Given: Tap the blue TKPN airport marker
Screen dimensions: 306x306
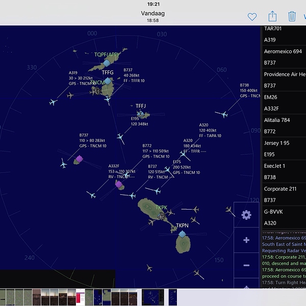Looking at the screenshot, I should (x=182, y=234).
